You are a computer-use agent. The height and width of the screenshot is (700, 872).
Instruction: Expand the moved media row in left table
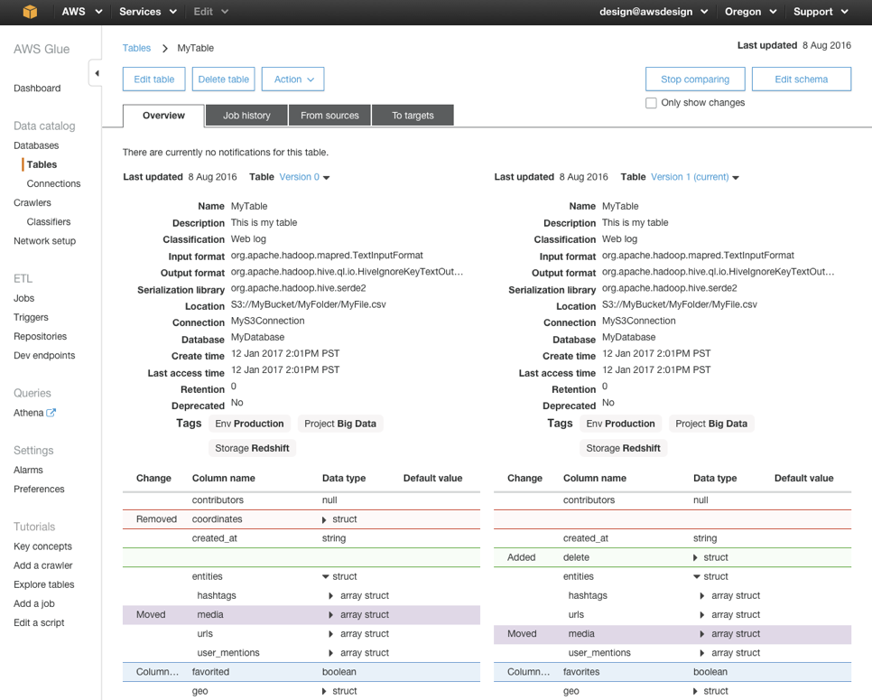click(331, 615)
